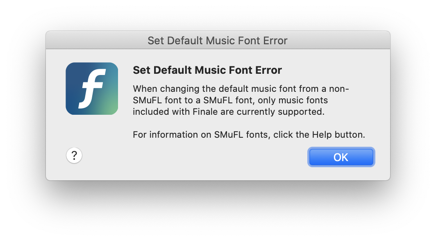This screenshot has width=436, height=241.
Task: Click the dialog's Finale branding artwork
Action: coord(91,89)
